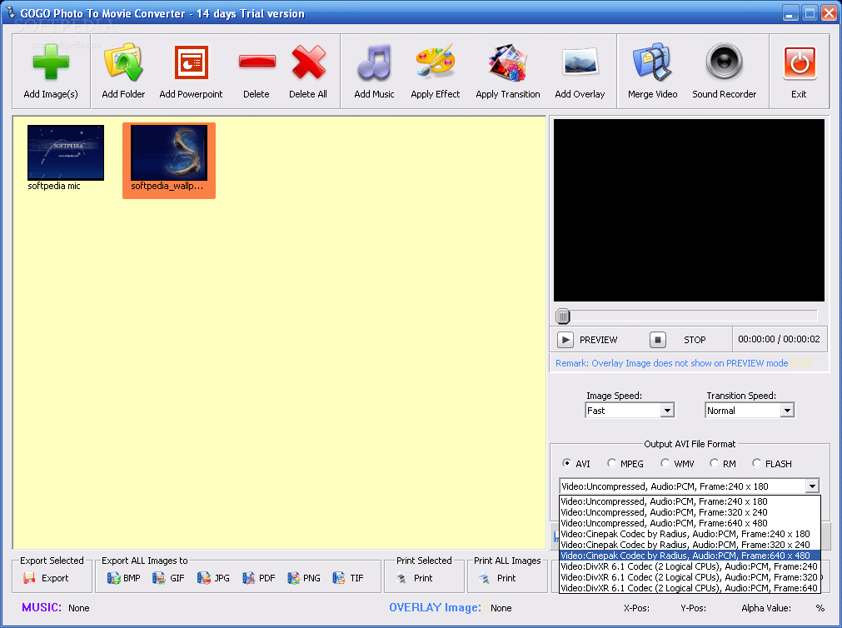Choose Cinepak Codec Frame:240 x 180 option
This screenshot has height=628, width=842.
[690, 533]
